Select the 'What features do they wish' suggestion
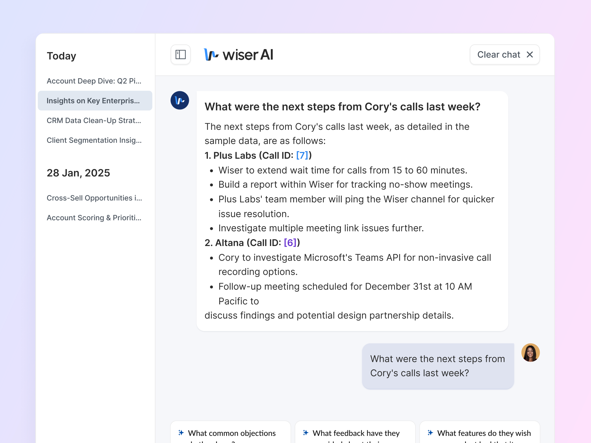591x443 pixels. [480, 432]
